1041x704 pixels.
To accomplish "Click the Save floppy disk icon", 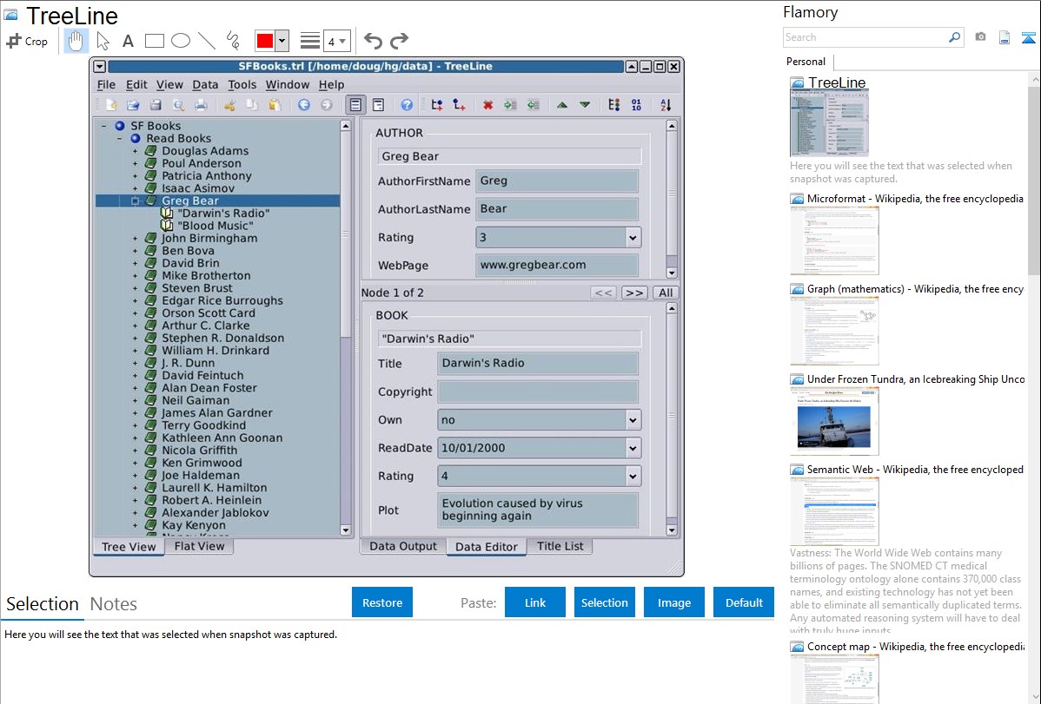I will (156, 105).
